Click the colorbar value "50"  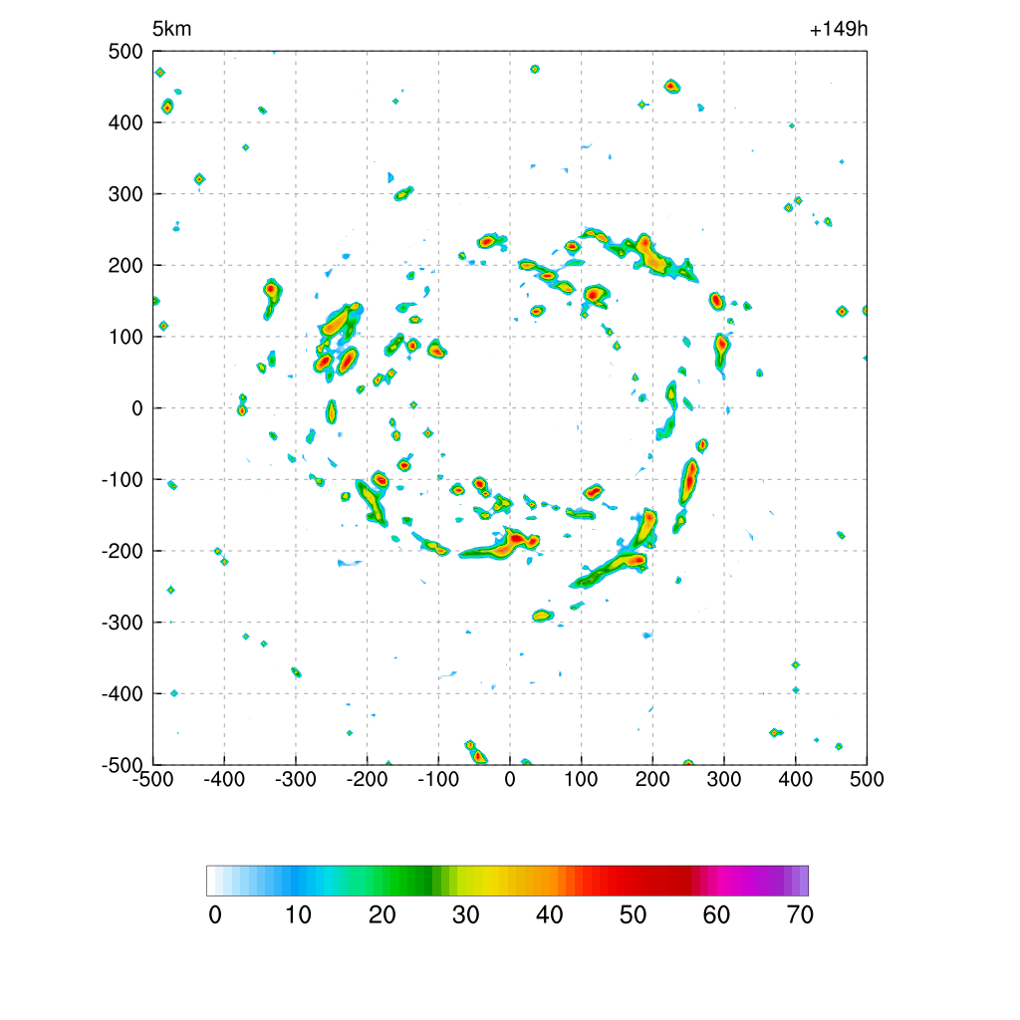(633, 915)
